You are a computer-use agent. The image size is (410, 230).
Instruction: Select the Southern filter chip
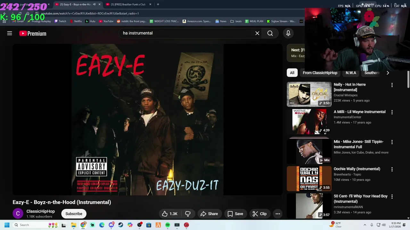[x=372, y=73]
